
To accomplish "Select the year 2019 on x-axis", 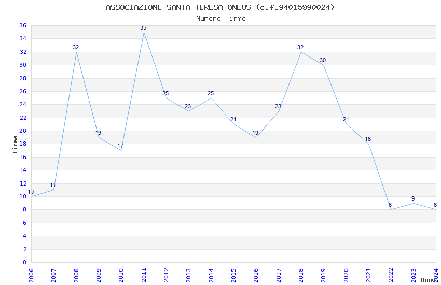I will [323, 275].
